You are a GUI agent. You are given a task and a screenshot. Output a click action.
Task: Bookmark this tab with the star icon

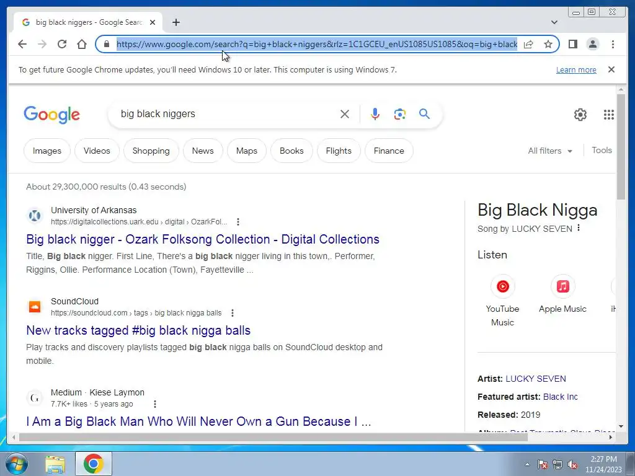point(548,44)
